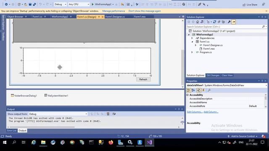Image resolution: width=269 pixels, height=151 pixels.
Task: Click the Manage performance link
Action: [x=113, y=11]
